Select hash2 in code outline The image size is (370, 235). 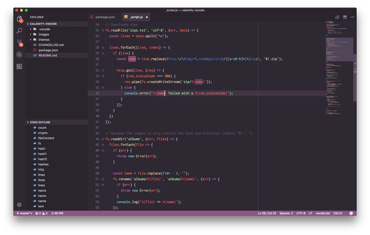[x=56, y=159]
